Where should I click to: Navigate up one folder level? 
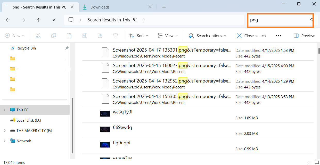pyautogui.click(x=39, y=20)
